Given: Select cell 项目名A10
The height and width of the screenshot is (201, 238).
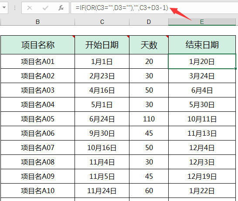Looking at the screenshot, I should click(x=37, y=191).
